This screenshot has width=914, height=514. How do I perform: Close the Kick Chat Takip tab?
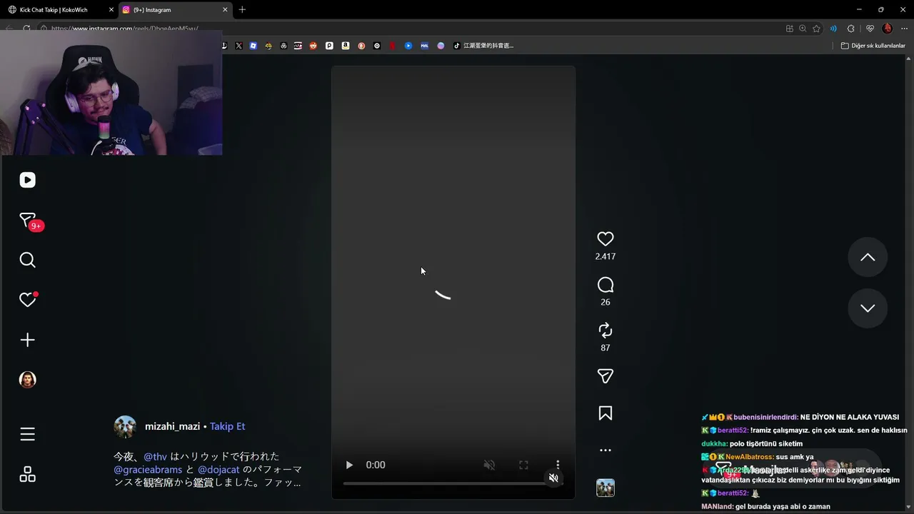(111, 10)
